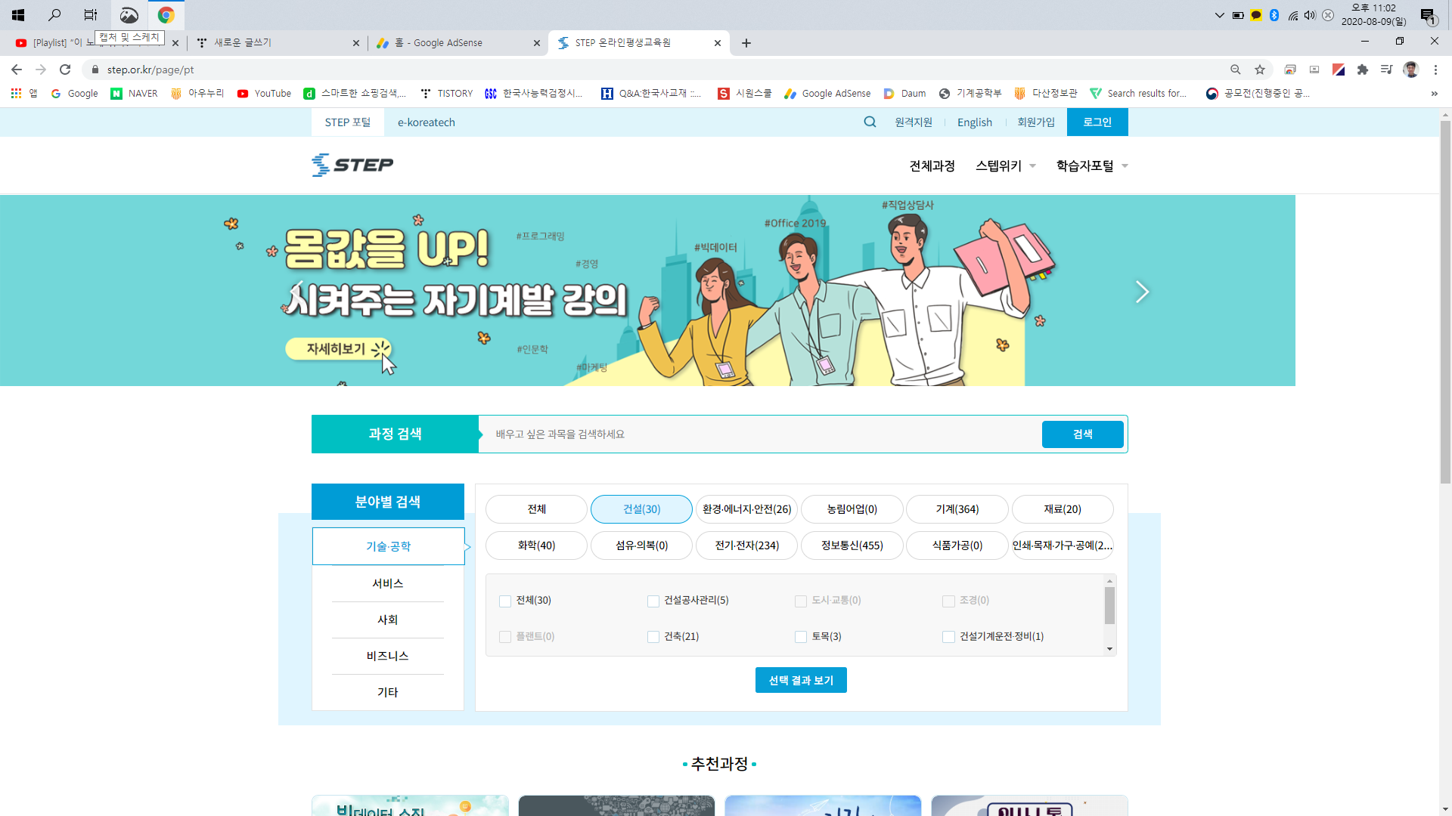Screen dimensions: 1452x816
Task: Open new browser tab
Action: pos(746,43)
